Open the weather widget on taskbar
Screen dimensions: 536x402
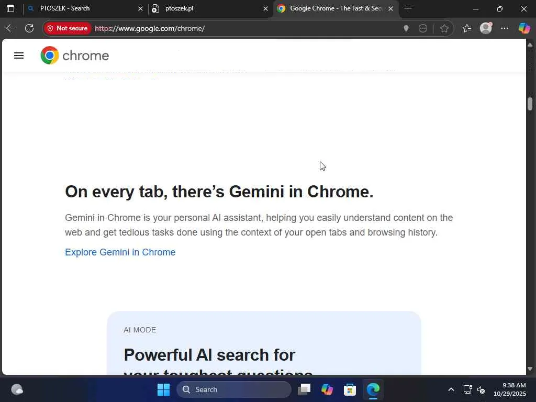pos(17,389)
